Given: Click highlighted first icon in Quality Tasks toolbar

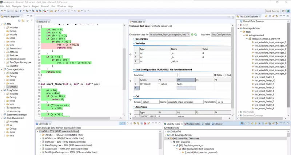Looking at the screenshot, I should tap(242, 123).
